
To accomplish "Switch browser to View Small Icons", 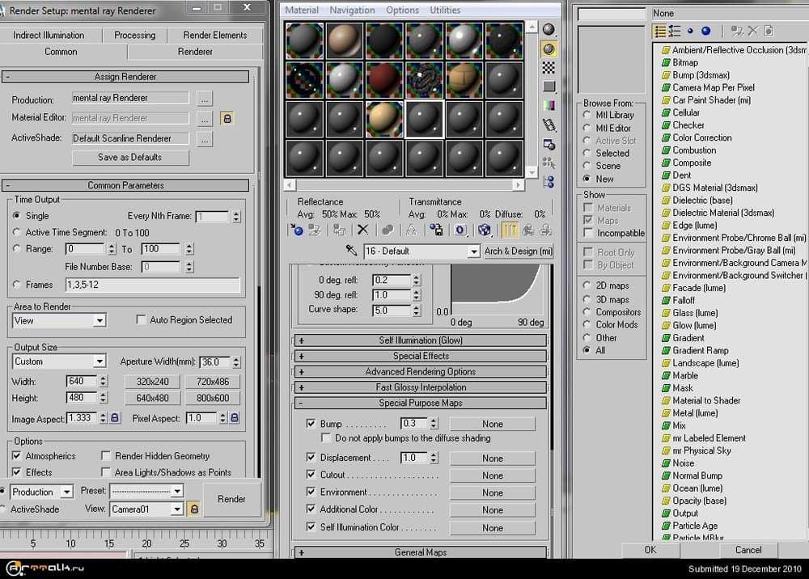I will (690, 32).
